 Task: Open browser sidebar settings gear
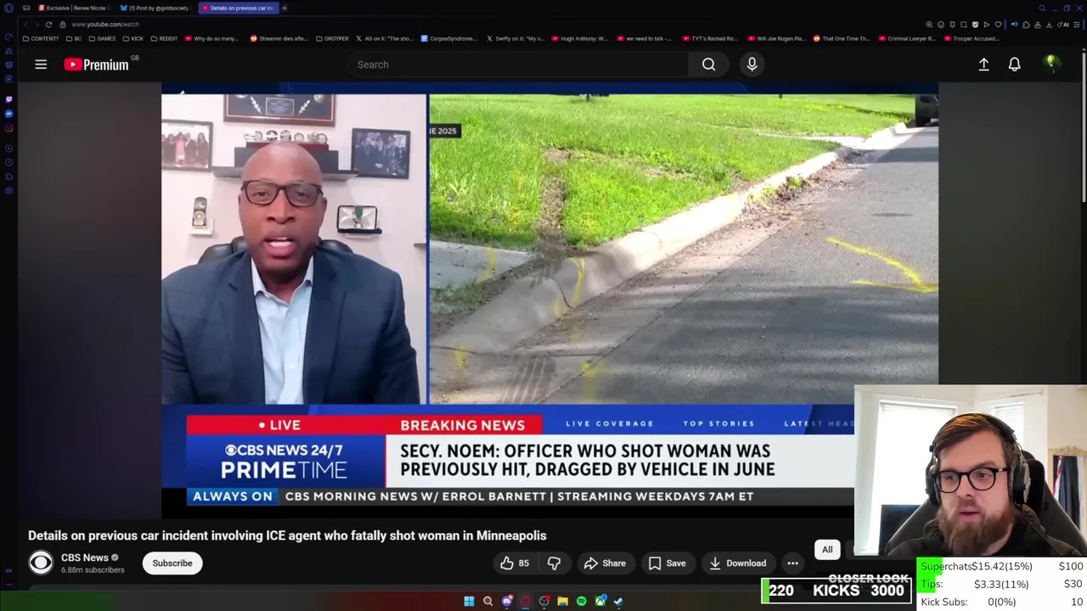point(8,190)
